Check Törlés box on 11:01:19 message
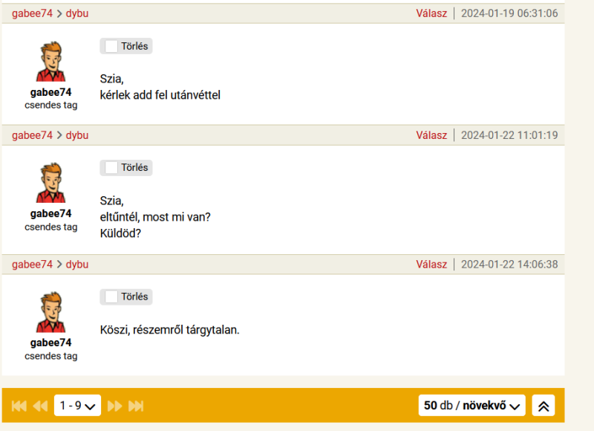 (111, 168)
